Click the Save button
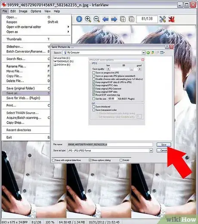Image resolution: width=198 pixels, height=224 pixels. (164, 145)
